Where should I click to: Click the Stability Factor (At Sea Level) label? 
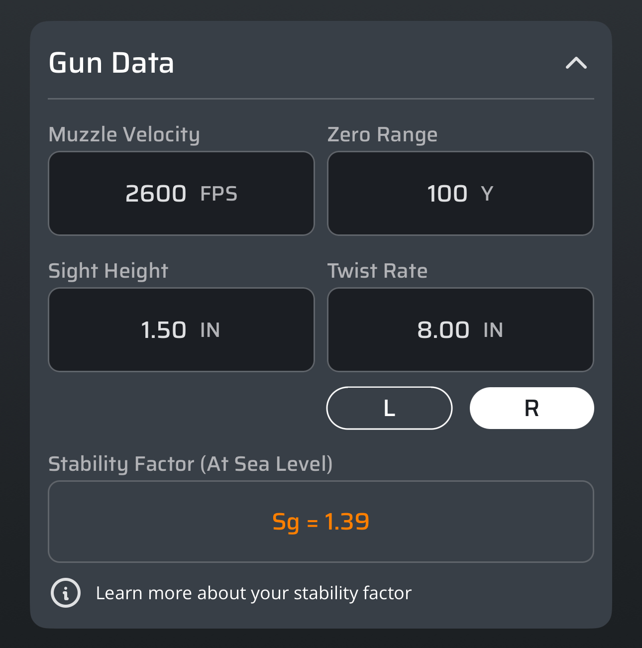pyautogui.click(x=190, y=464)
